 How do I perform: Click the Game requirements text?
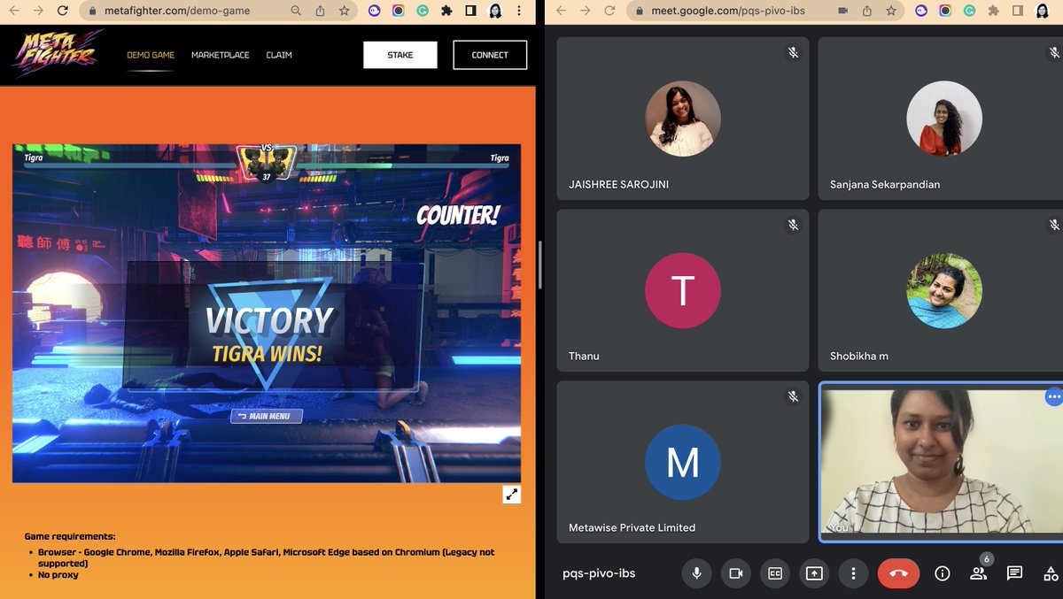coord(70,536)
